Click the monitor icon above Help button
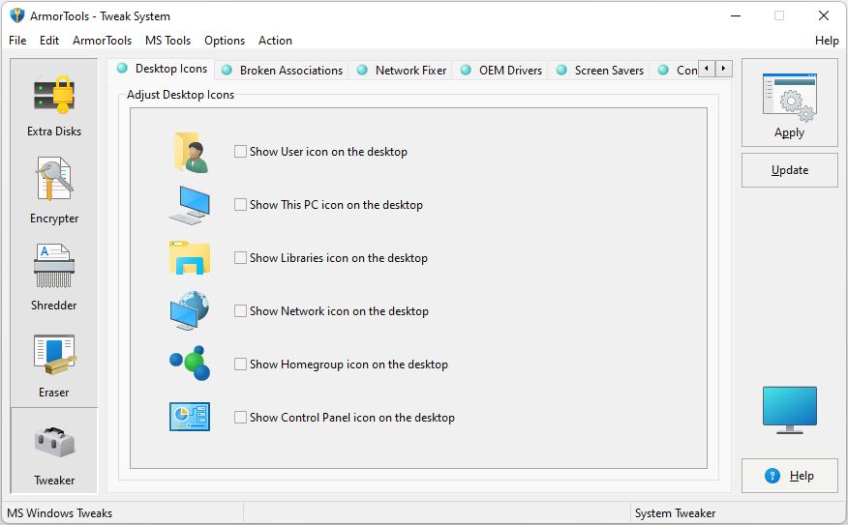 [x=789, y=409]
